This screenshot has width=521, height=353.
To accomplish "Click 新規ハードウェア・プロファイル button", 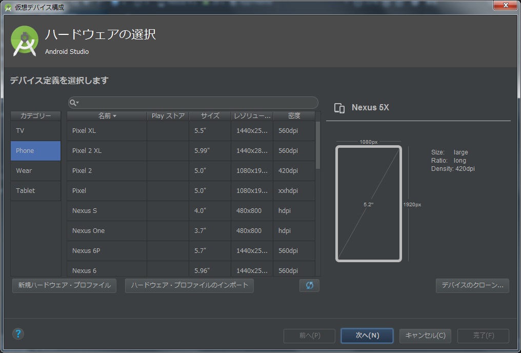I will [x=65, y=285].
